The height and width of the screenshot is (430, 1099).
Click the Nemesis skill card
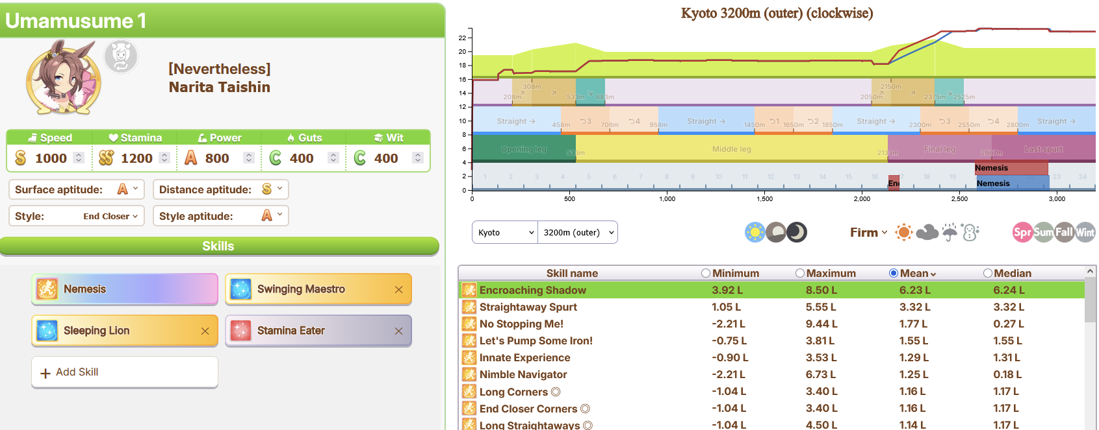125,289
